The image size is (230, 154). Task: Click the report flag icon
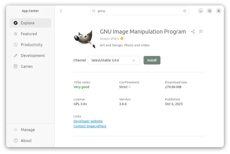pos(201,32)
